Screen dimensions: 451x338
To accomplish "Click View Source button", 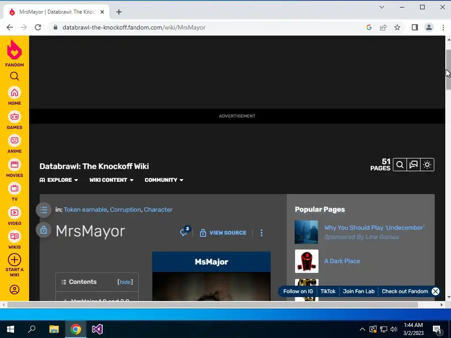I will [223, 233].
